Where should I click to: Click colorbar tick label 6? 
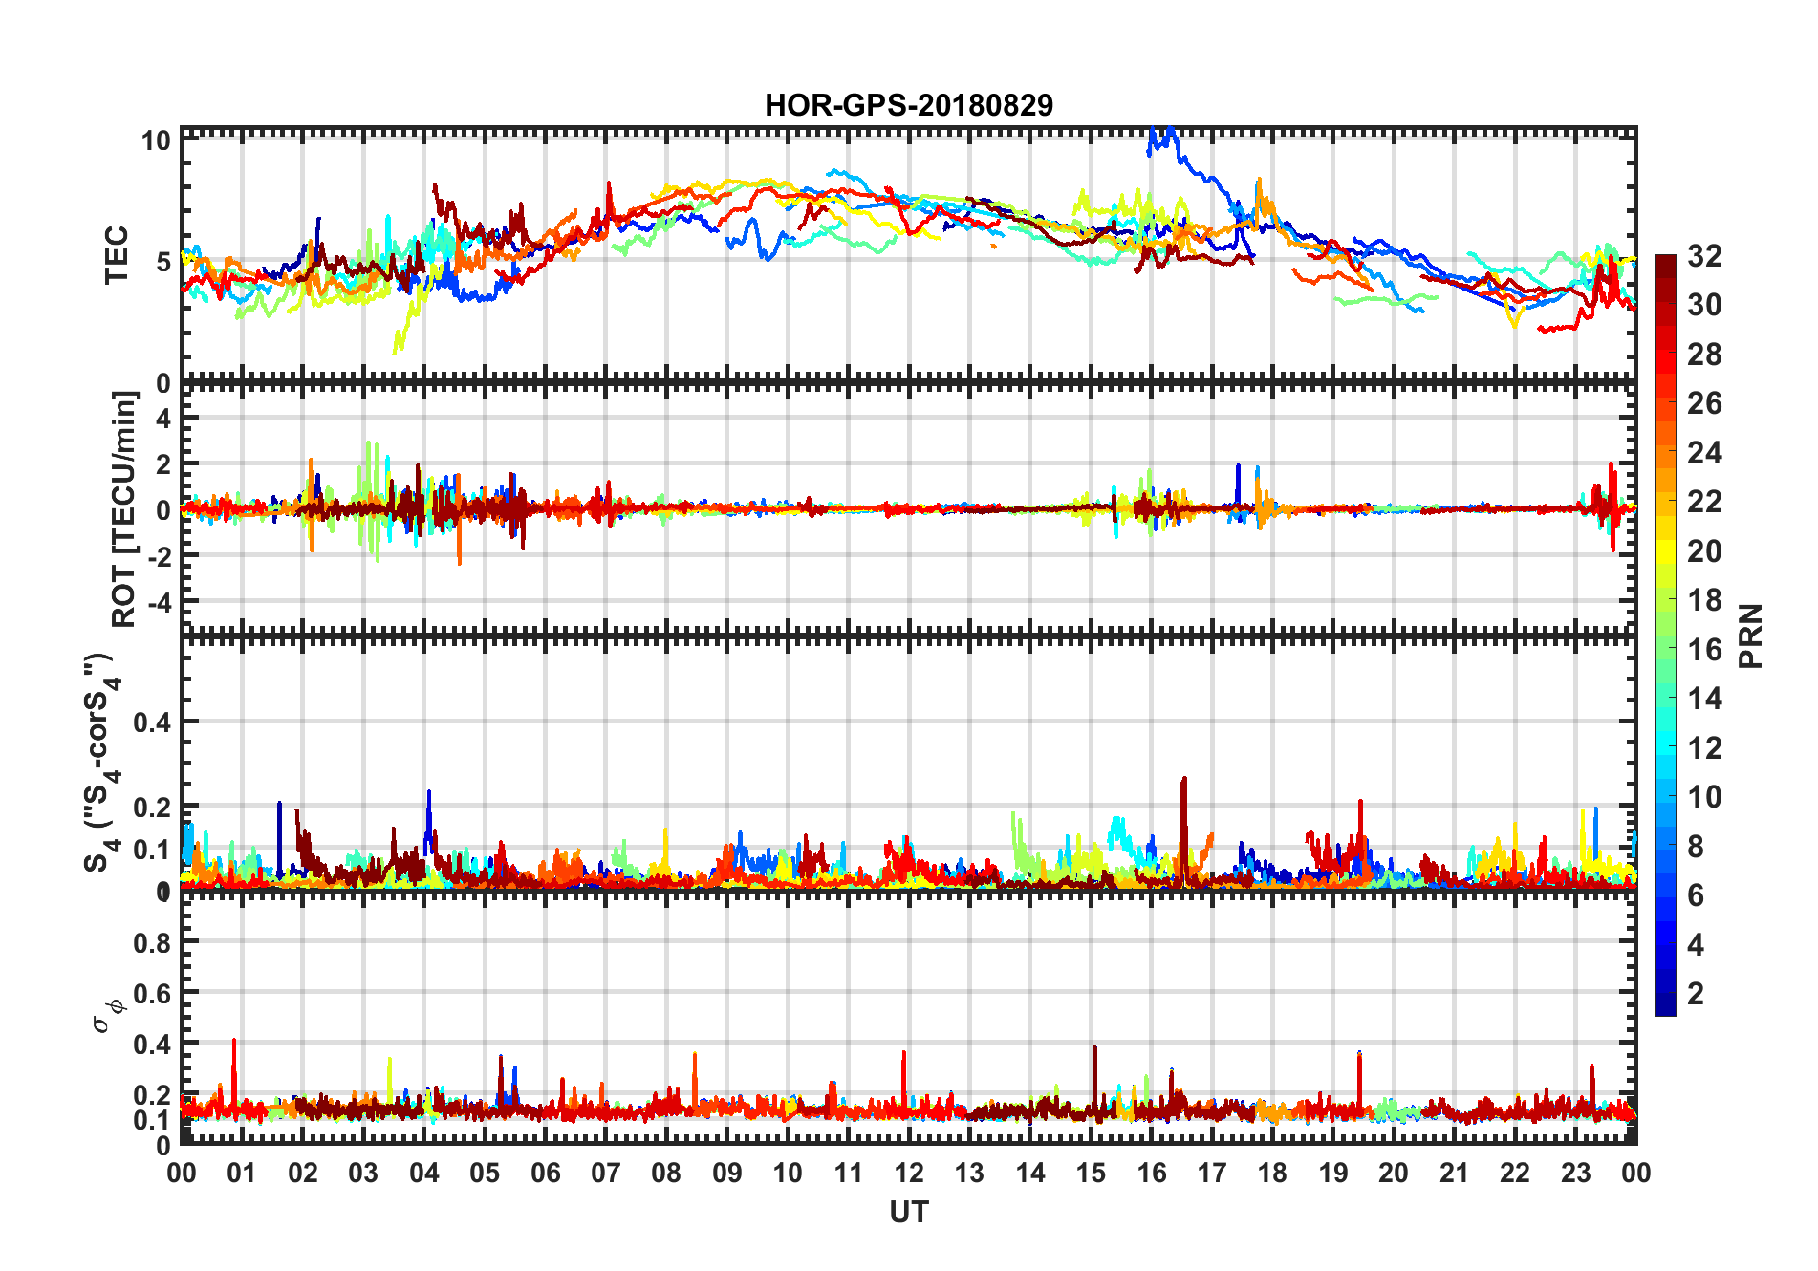point(1696,895)
